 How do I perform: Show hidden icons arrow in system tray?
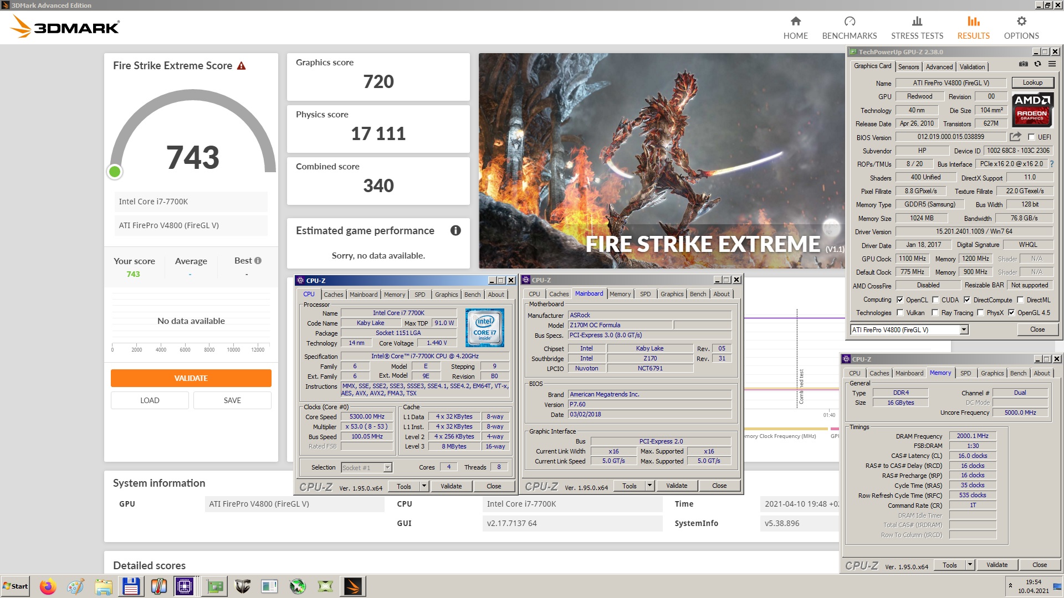pyautogui.click(x=1010, y=585)
